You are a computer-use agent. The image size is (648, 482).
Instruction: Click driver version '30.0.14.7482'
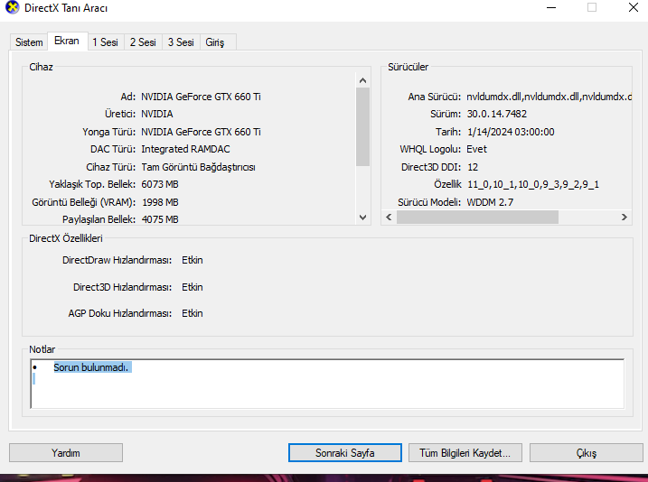point(497,114)
